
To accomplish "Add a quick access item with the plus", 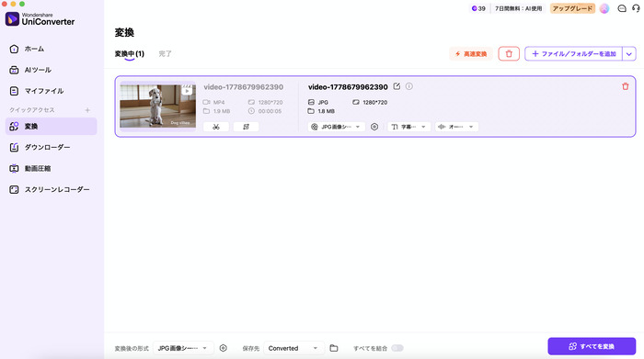I will point(87,110).
